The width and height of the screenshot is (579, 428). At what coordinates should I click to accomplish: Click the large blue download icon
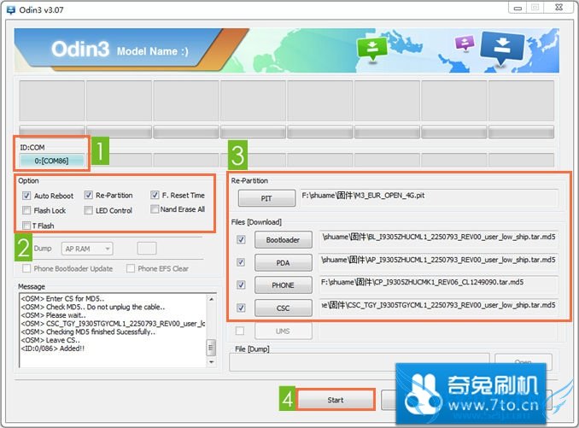click(502, 49)
